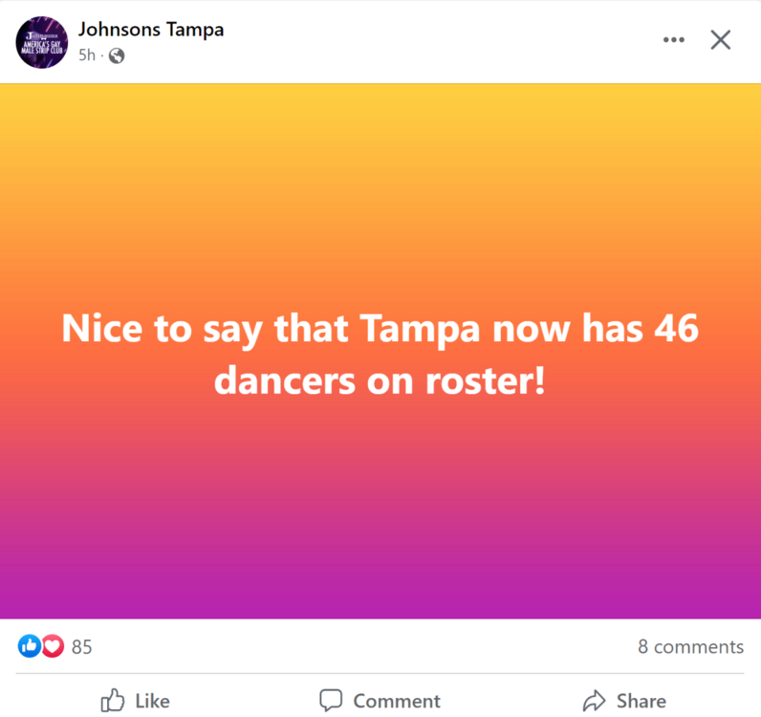Click the blue thumbs-up reaction icon

pos(30,647)
